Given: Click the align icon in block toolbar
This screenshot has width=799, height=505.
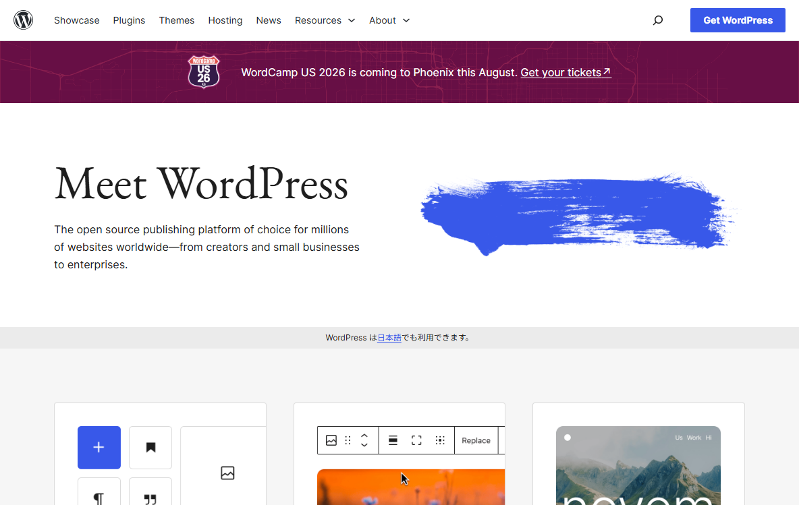Looking at the screenshot, I should click(x=393, y=440).
